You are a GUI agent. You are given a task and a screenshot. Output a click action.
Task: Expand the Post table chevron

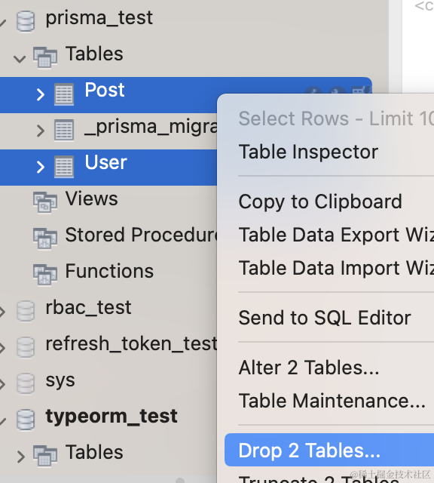[x=40, y=94]
